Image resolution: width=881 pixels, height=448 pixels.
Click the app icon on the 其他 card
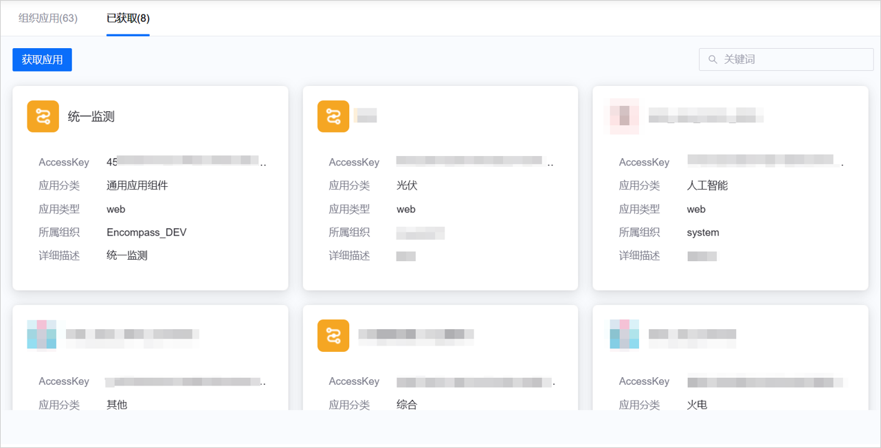tap(42, 335)
